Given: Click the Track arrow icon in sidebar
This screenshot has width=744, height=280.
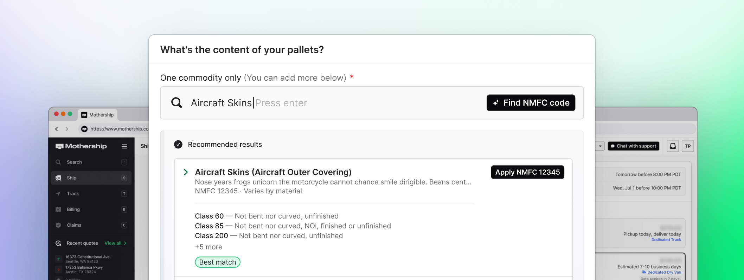Looking at the screenshot, I should (58, 194).
